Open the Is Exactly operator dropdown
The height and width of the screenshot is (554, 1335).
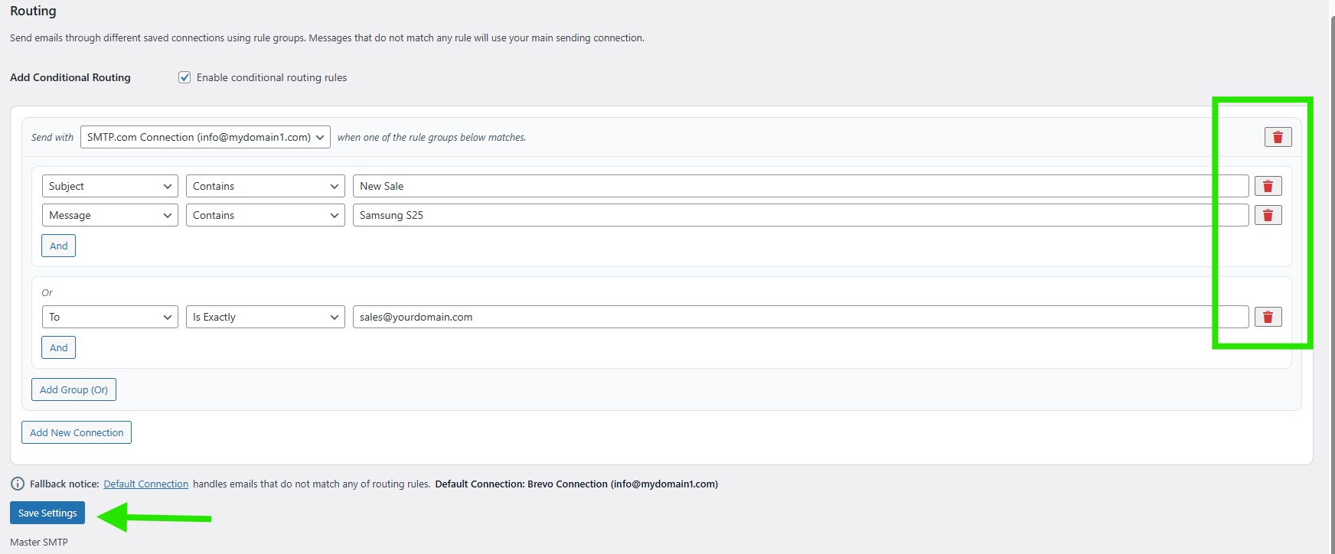tap(265, 317)
